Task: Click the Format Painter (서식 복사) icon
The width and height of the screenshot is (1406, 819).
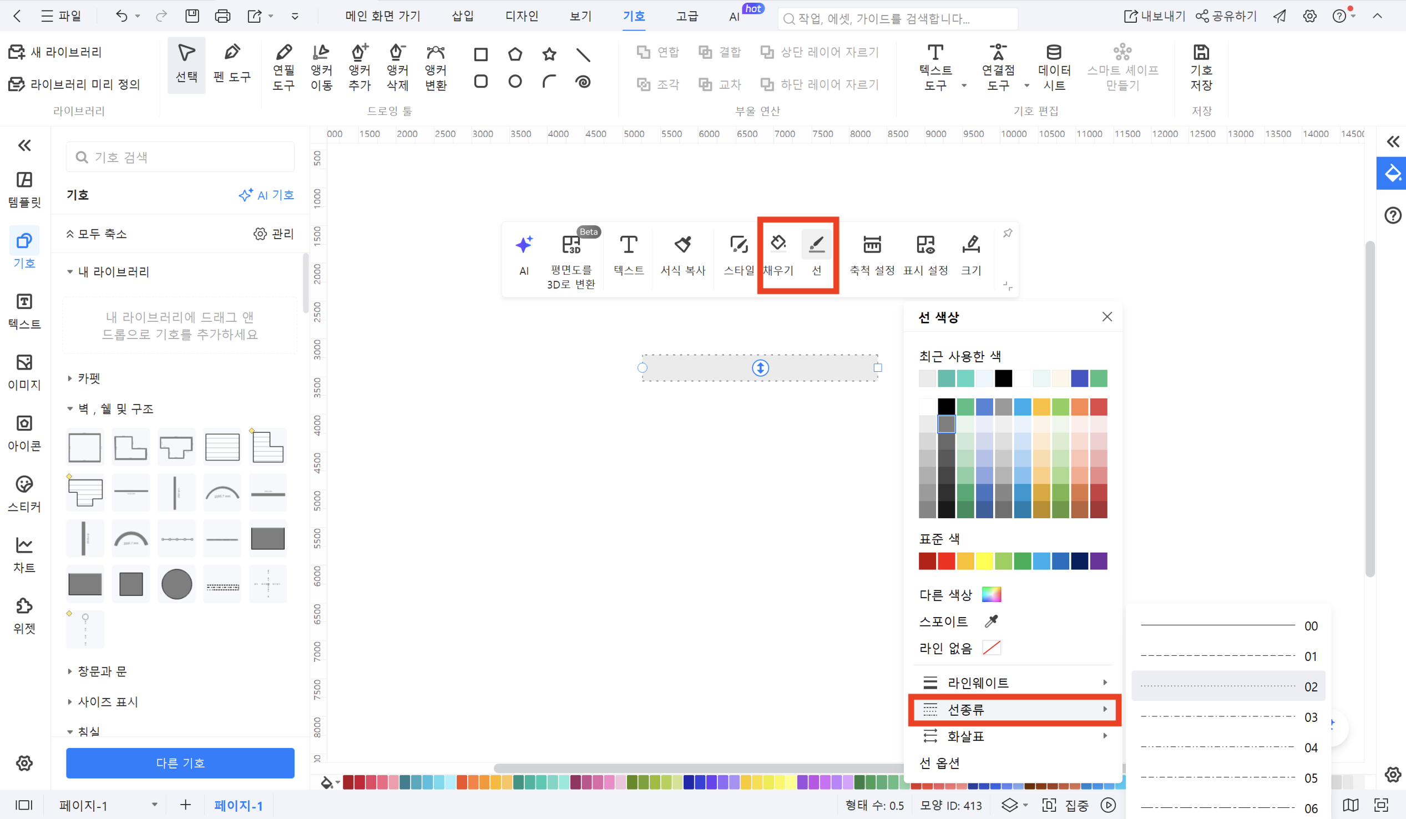Action: tap(683, 244)
